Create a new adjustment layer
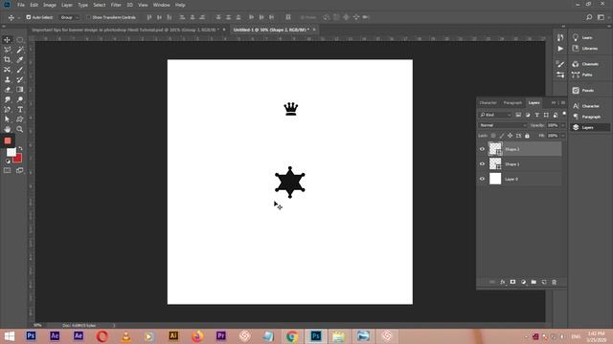The height and width of the screenshot is (344, 613). [524, 282]
